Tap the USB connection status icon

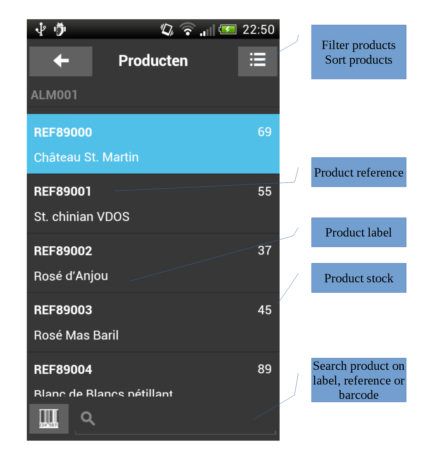(x=41, y=29)
